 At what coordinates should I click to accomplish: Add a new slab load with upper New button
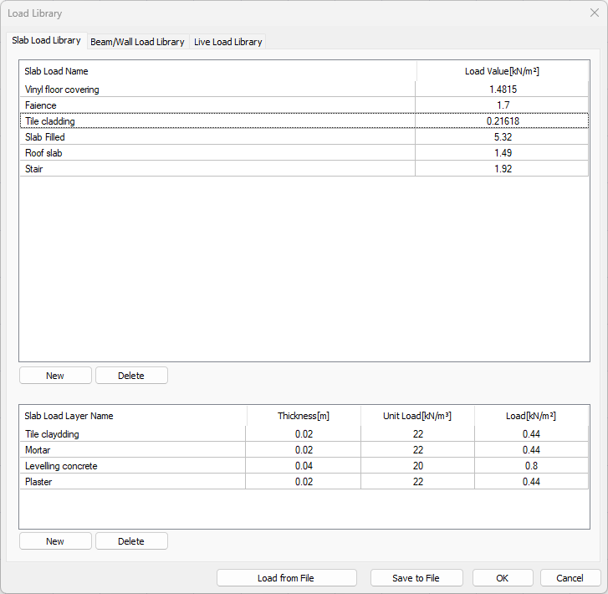[x=55, y=376]
